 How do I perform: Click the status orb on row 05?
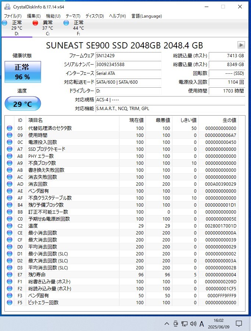[10, 128]
